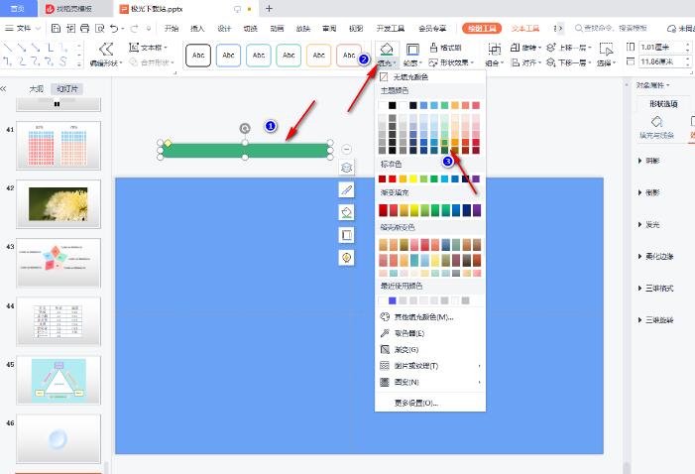The width and height of the screenshot is (695, 474).
Task: Open 其他填充颜色 more fill colors
Action: tap(422, 317)
